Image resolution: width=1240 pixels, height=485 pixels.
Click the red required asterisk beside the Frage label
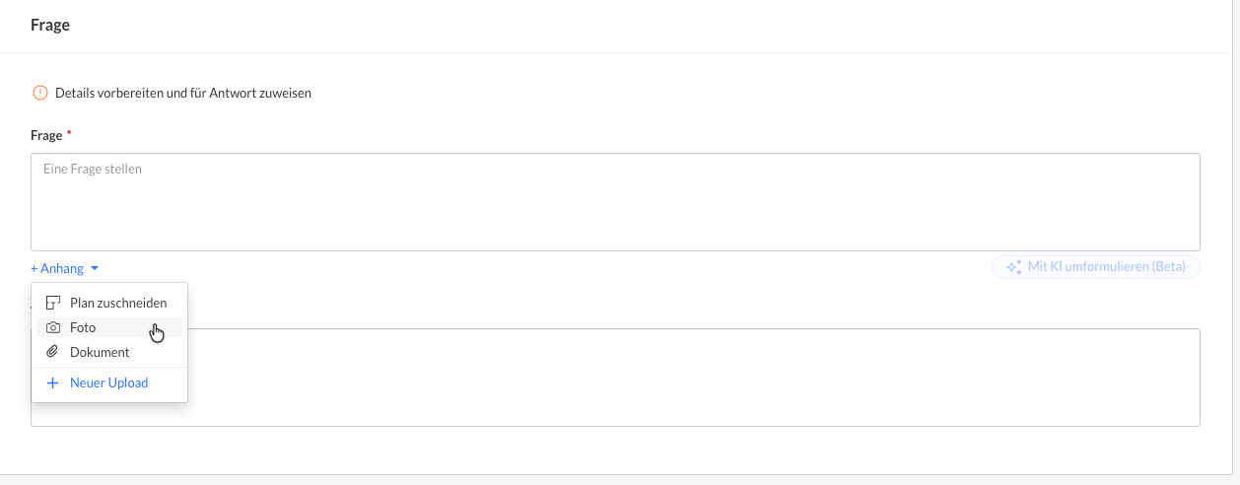[69, 133]
